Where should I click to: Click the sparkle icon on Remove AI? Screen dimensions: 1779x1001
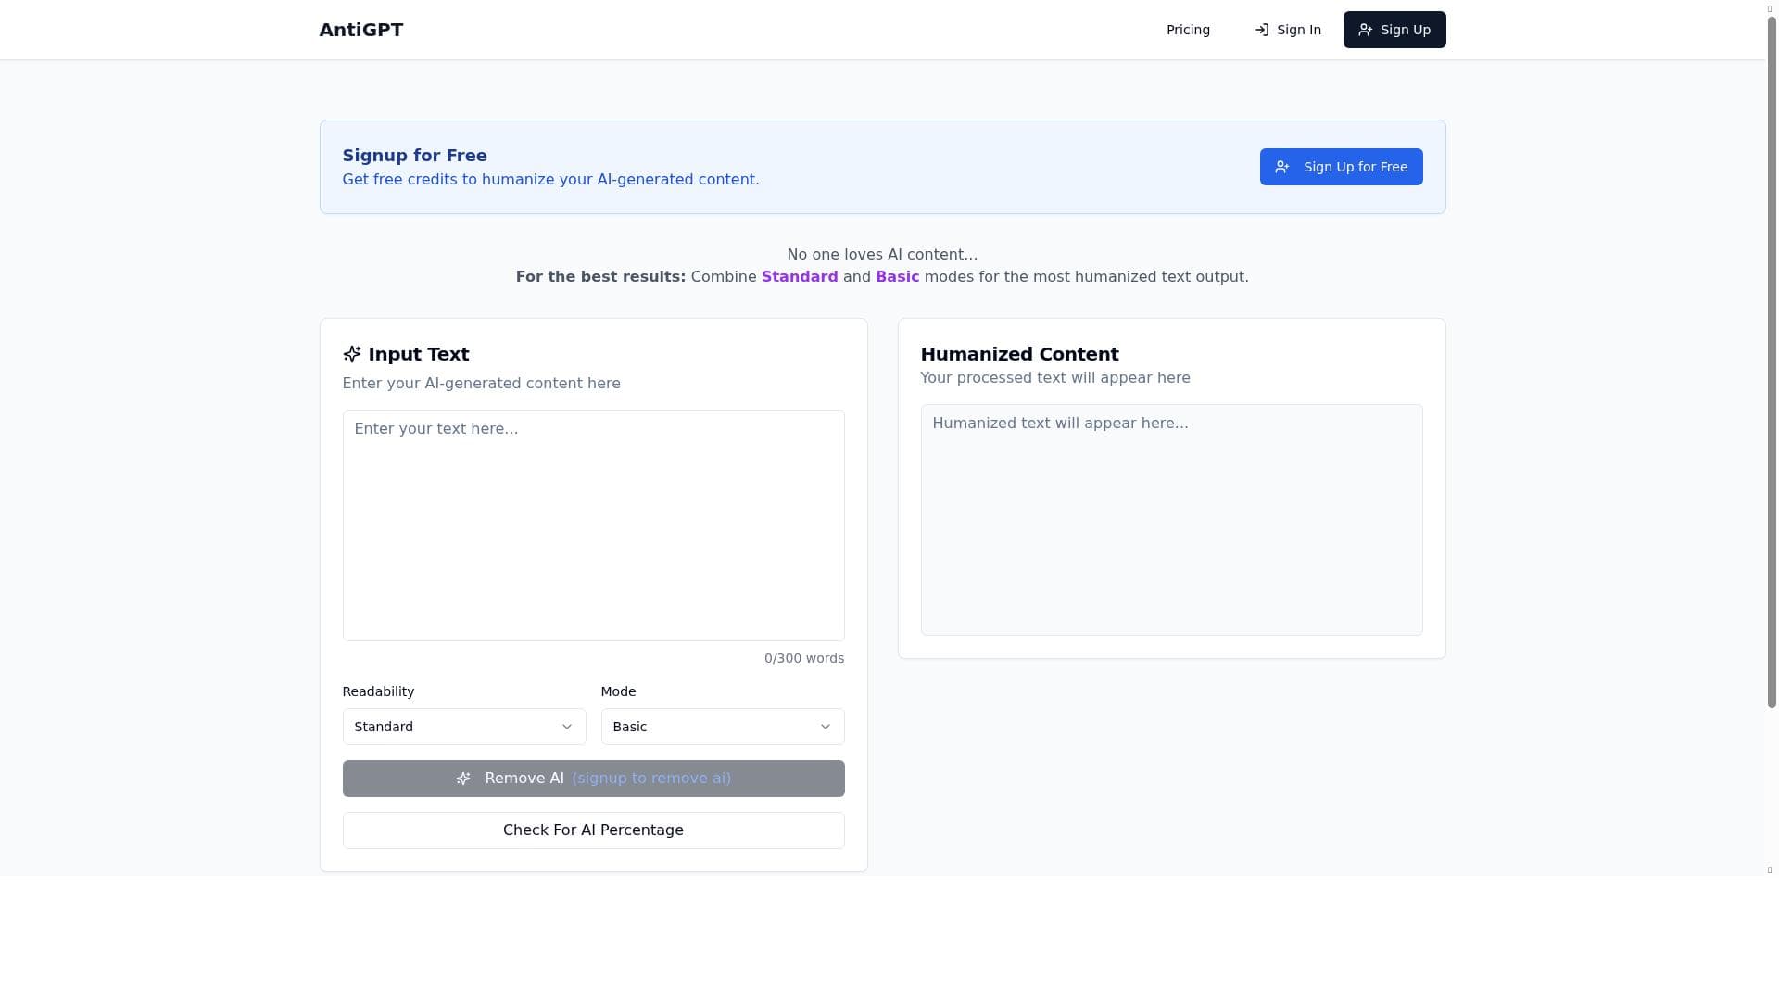(x=463, y=779)
